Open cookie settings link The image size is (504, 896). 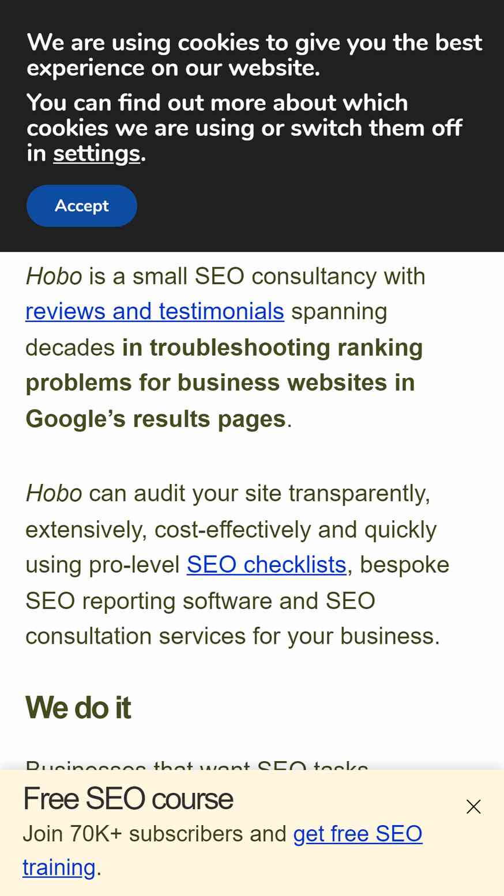coord(97,153)
